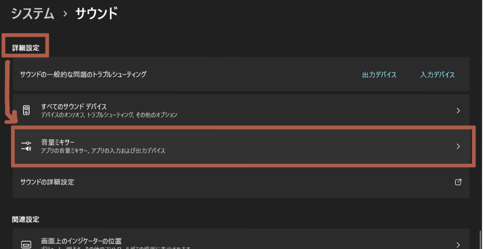Open the 画面上のインジケーターの位置 title
This screenshot has height=249, width=483.
[81, 241]
